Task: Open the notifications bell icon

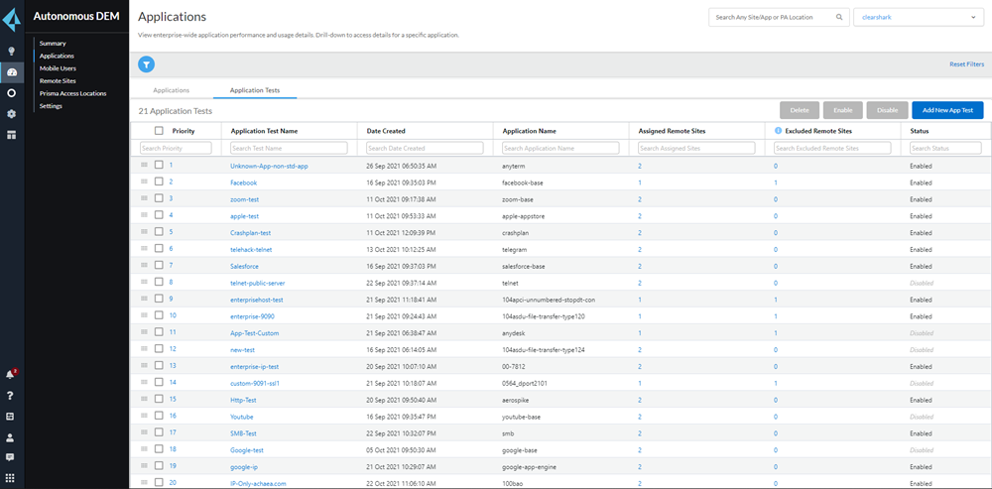Action: coord(11,375)
